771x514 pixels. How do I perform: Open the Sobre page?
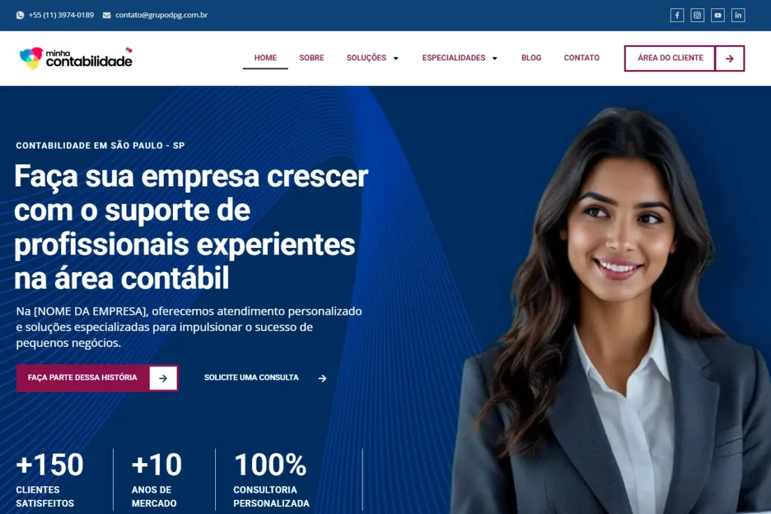pos(312,58)
